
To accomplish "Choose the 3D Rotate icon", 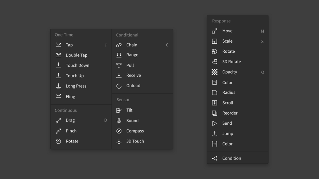I will [215, 62].
